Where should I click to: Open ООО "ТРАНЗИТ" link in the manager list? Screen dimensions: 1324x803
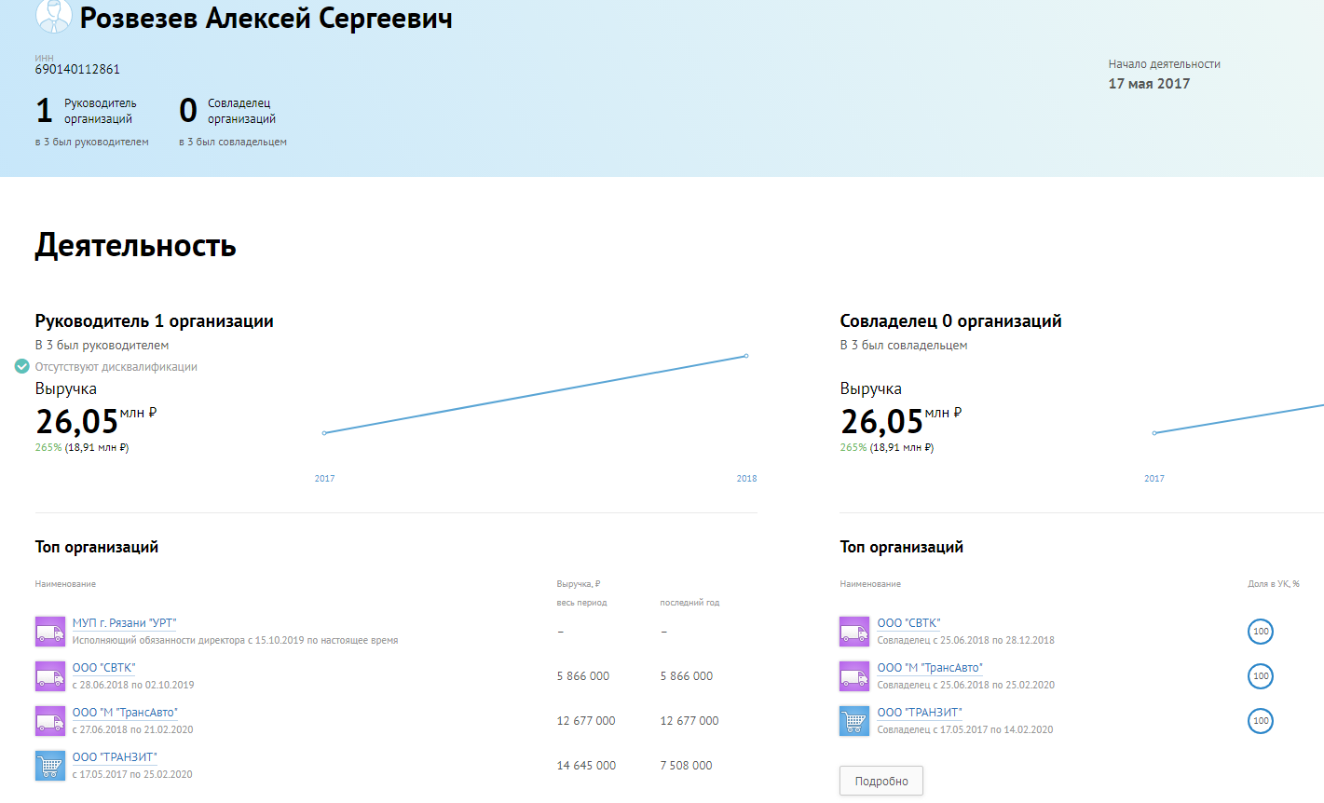point(115,757)
